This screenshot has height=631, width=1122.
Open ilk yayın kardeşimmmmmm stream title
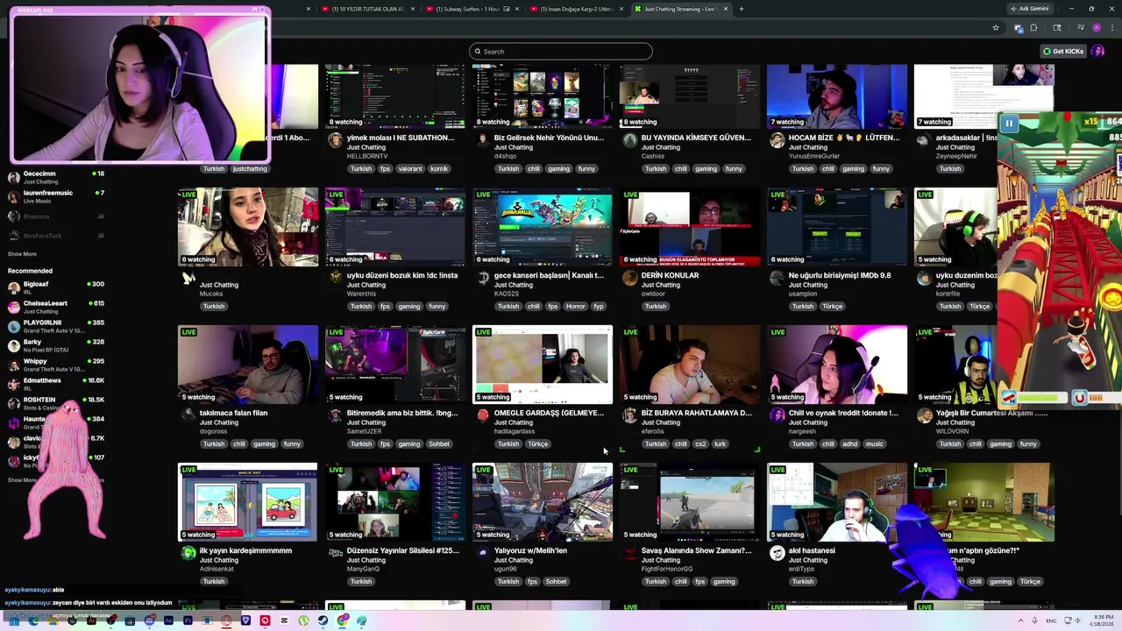click(245, 550)
